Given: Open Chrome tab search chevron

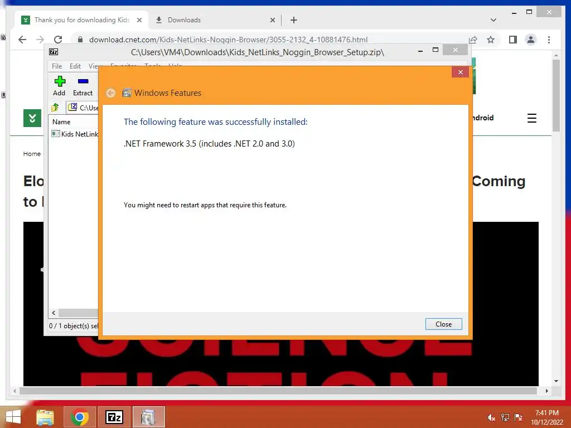Looking at the screenshot, I should pos(493,20).
